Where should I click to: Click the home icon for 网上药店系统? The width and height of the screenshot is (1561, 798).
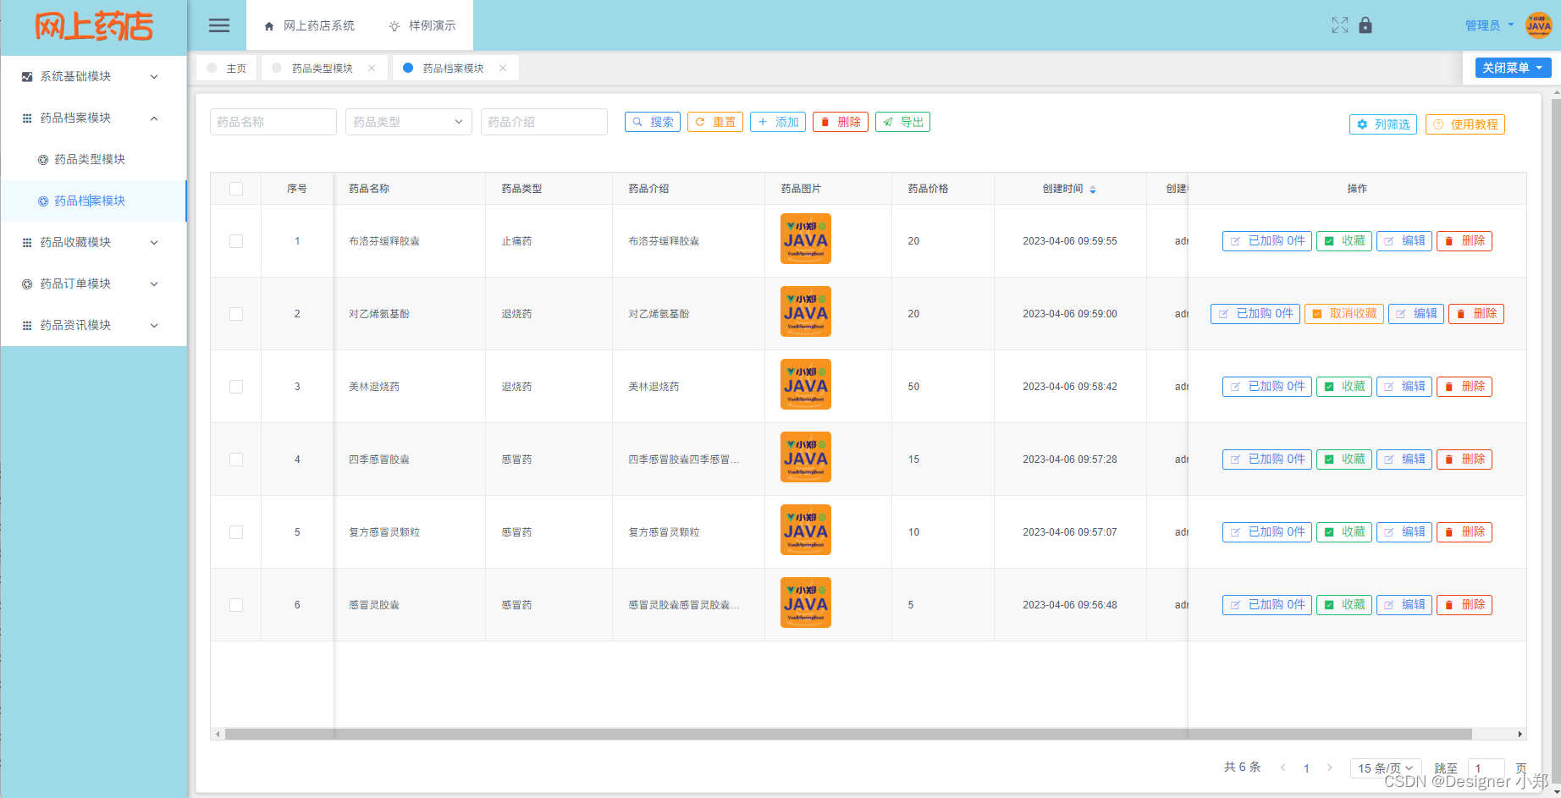pyautogui.click(x=269, y=26)
